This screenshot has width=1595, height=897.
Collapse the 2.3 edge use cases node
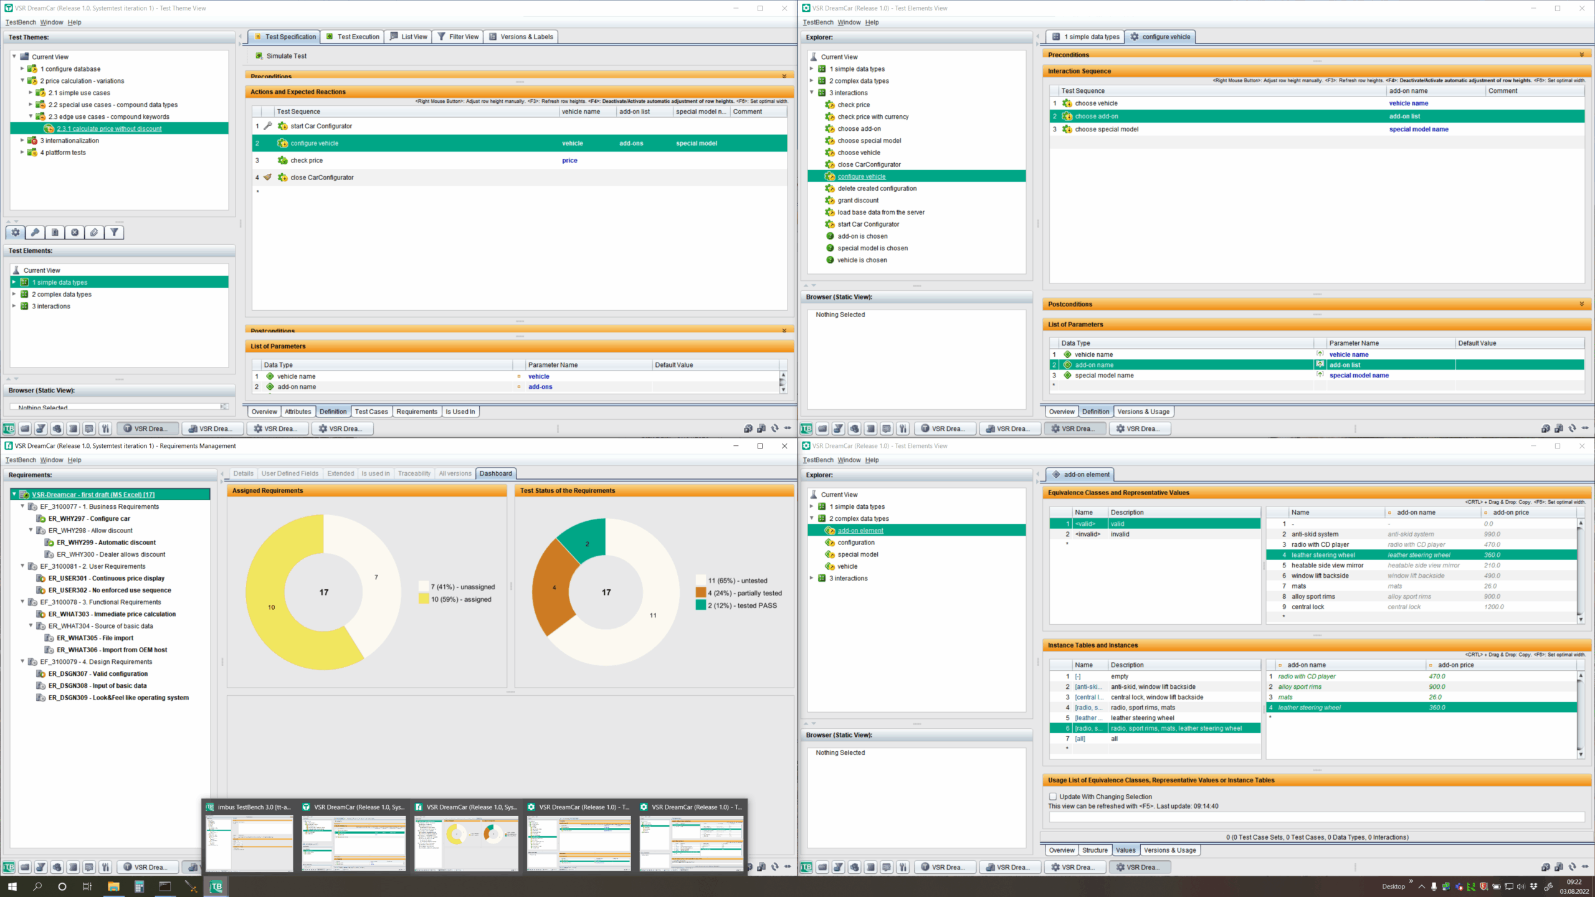(31, 116)
